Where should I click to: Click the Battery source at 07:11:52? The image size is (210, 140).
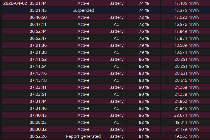click(x=116, y=59)
